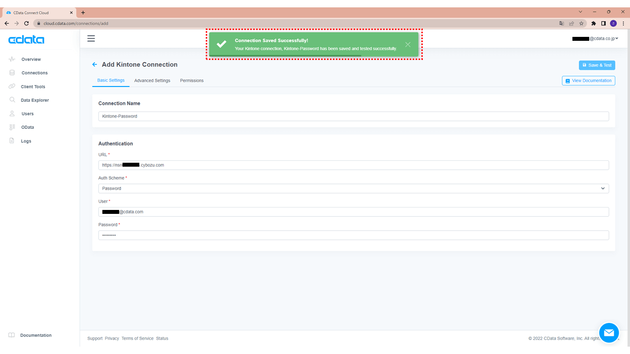Open the Terms of Service link
630x354 pixels.
(138, 338)
